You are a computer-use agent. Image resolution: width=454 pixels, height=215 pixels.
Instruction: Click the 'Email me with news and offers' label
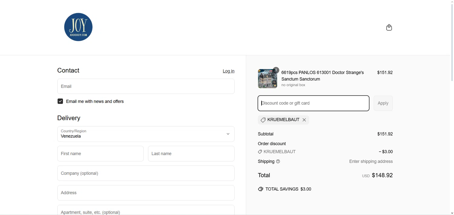tap(95, 102)
